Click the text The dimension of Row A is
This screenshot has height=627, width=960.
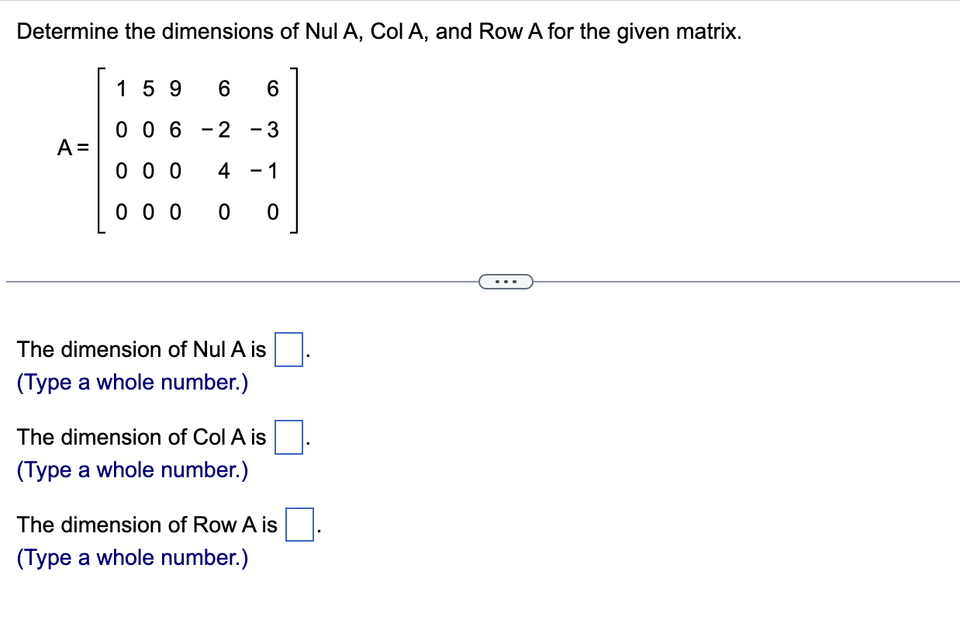(147, 525)
